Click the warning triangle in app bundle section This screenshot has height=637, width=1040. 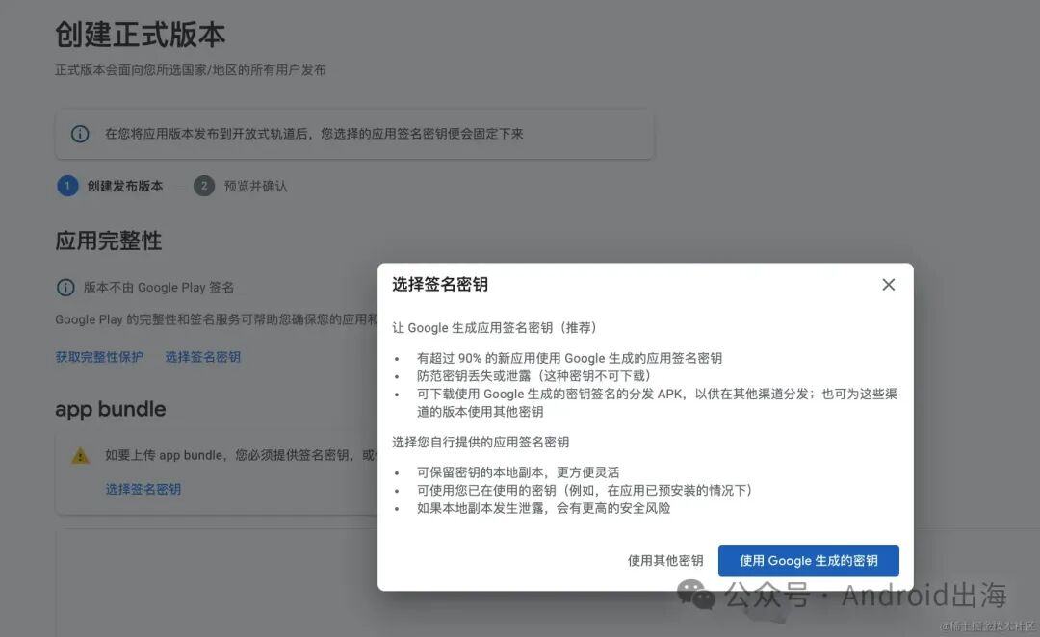tap(80, 454)
